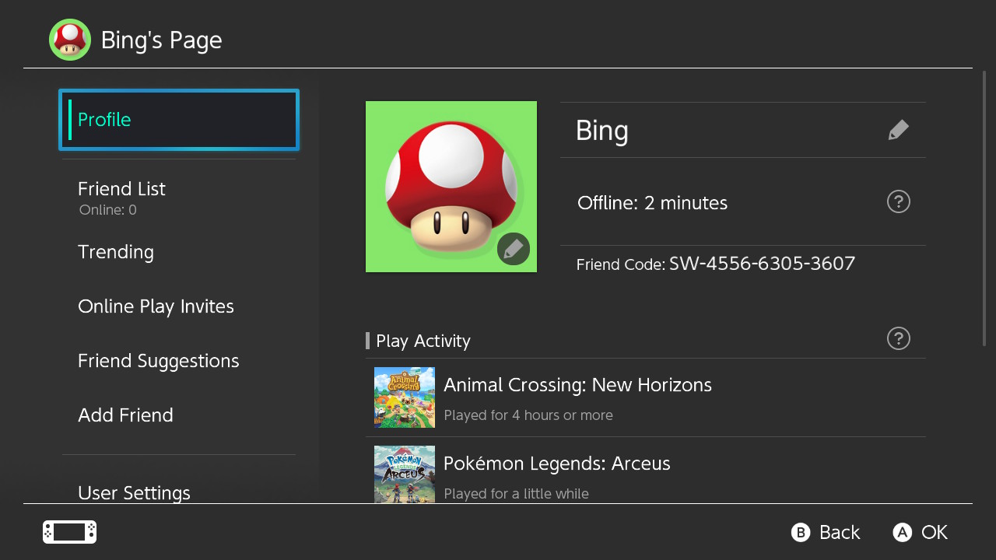Click the mushroom avatar icon in header

click(70, 40)
